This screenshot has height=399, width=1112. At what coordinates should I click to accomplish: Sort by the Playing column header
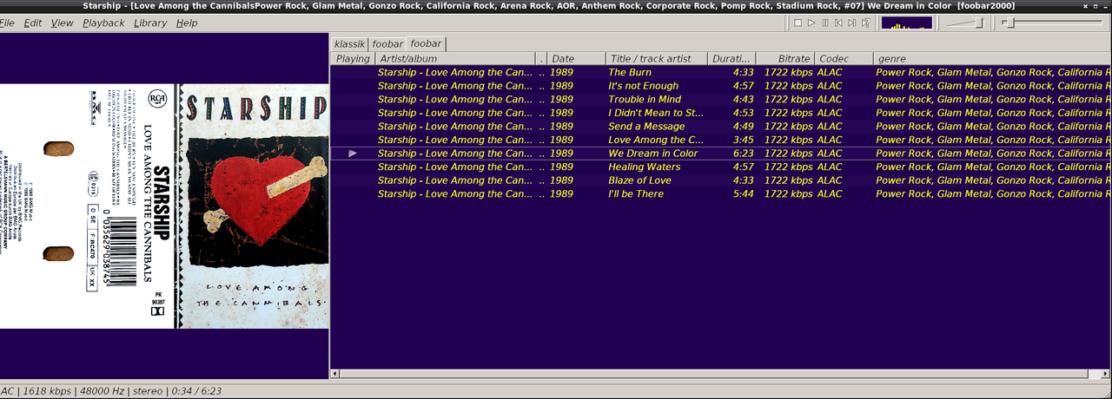pos(353,59)
